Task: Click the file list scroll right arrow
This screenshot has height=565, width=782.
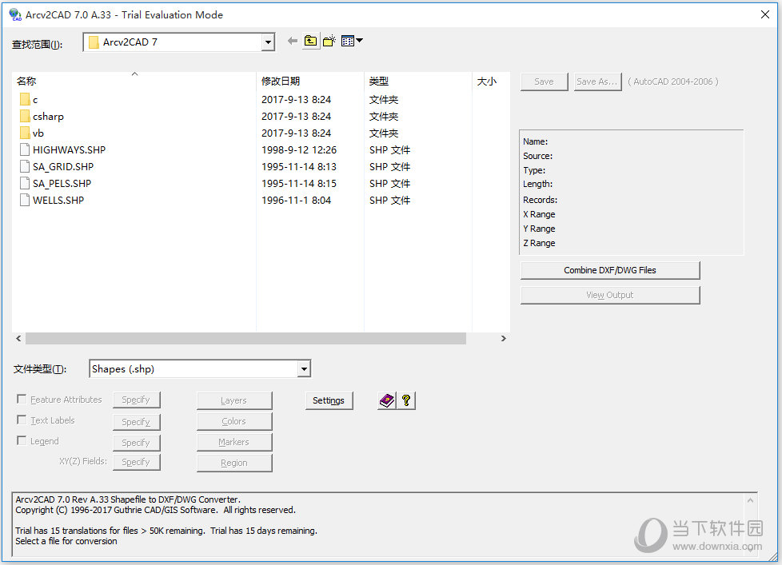Action: point(503,338)
